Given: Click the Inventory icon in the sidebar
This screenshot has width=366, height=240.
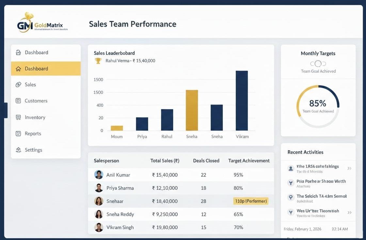Looking at the screenshot, I should (x=19, y=117).
